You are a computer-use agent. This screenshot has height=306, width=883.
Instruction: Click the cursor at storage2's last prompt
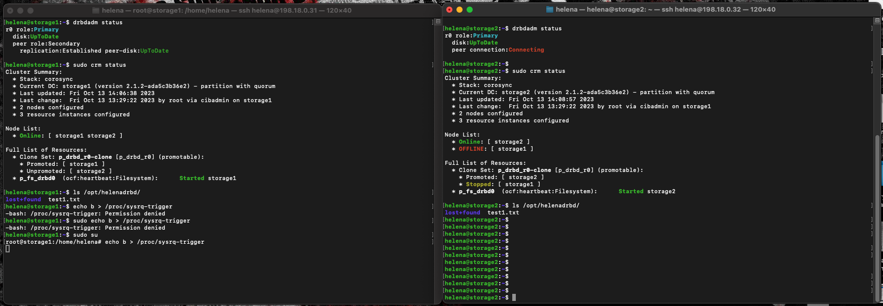[x=514, y=297]
